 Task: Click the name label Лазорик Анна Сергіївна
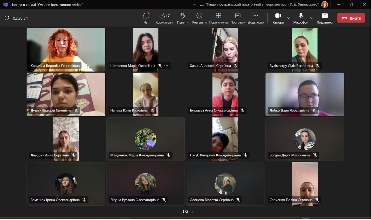(50, 155)
